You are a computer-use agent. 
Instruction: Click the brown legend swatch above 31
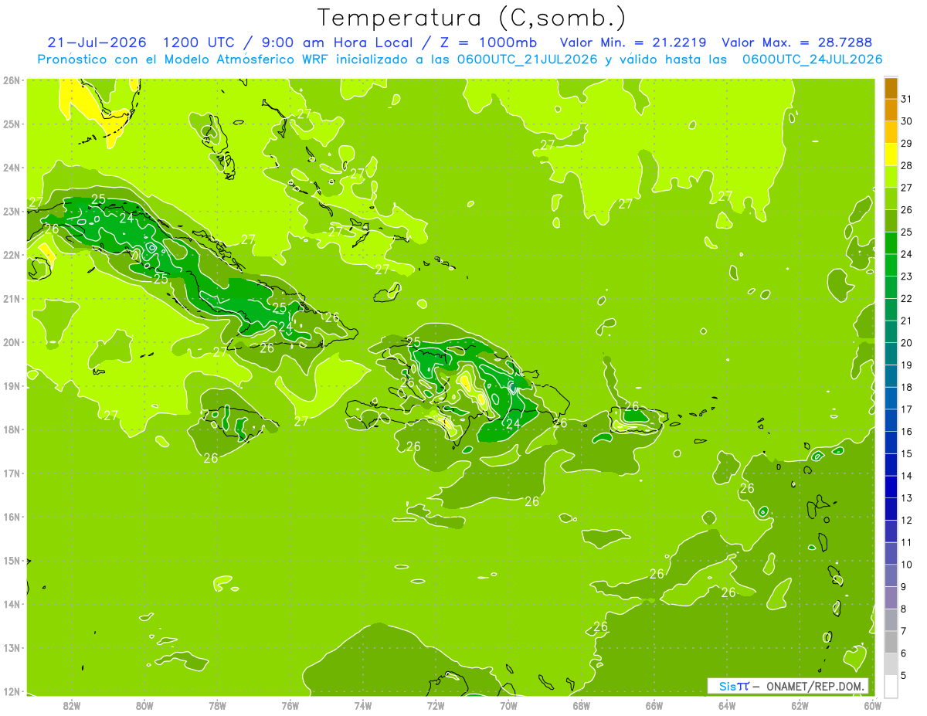[x=891, y=88]
